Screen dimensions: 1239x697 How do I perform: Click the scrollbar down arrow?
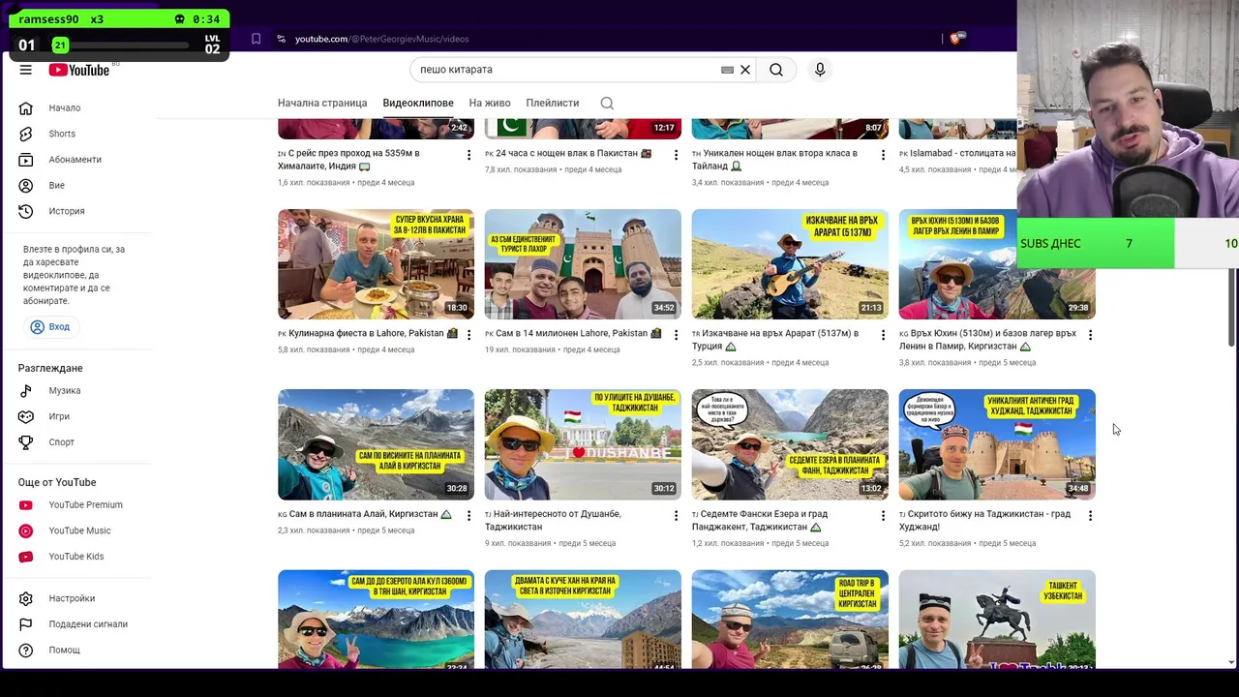pyautogui.click(x=1231, y=662)
